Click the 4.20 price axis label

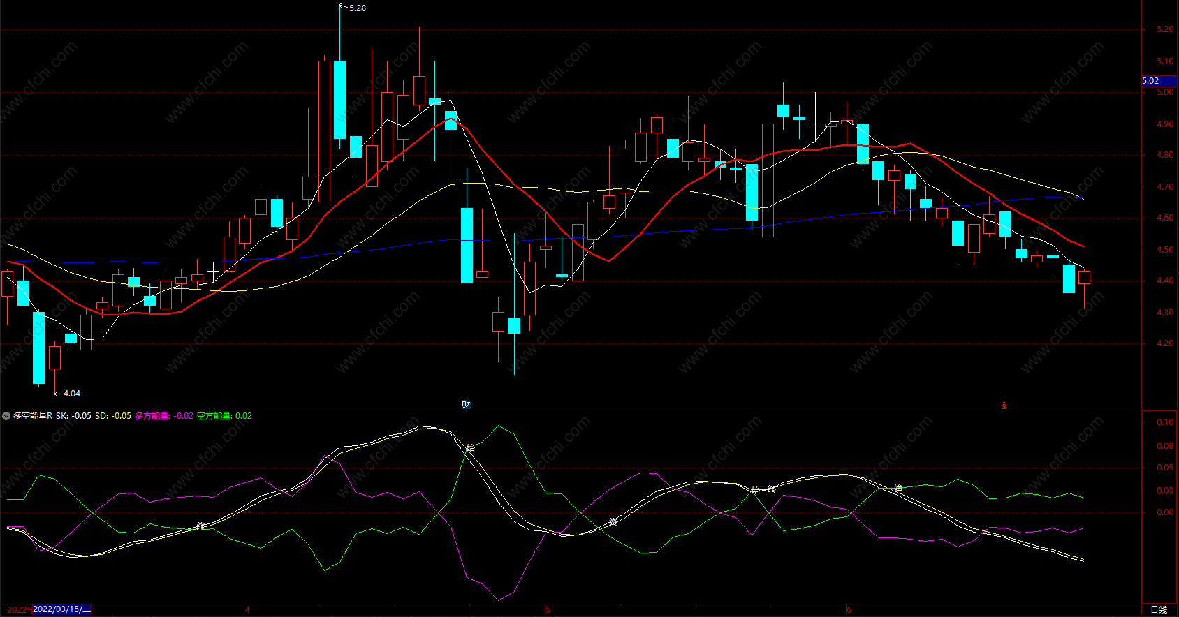[1165, 343]
